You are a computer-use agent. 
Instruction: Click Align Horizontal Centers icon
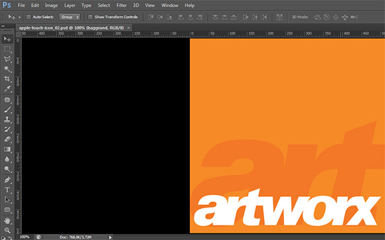pos(191,17)
